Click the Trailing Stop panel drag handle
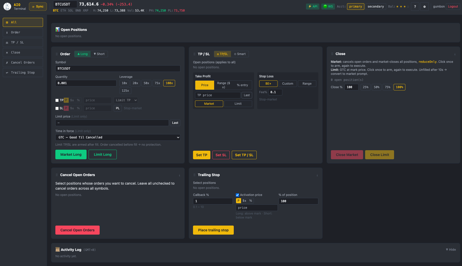462x266 pixels. [x=194, y=175]
